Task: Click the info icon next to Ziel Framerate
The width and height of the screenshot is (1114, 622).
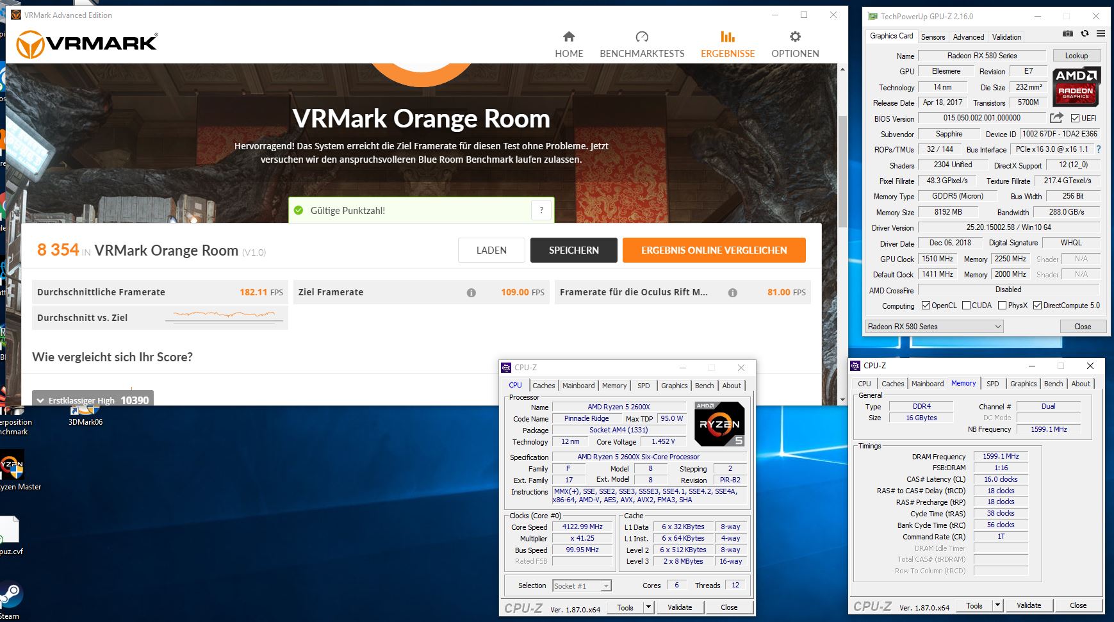Action: [x=471, y=293]
